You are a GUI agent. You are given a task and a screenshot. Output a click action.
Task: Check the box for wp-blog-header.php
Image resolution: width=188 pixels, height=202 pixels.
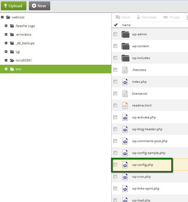point(115,129)
